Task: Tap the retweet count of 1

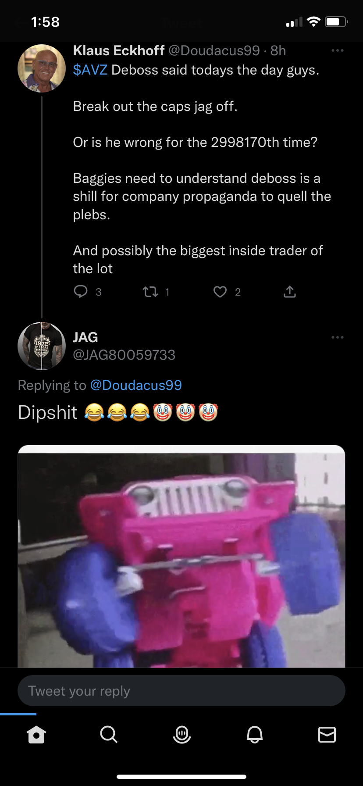Action: coord(167,292)
